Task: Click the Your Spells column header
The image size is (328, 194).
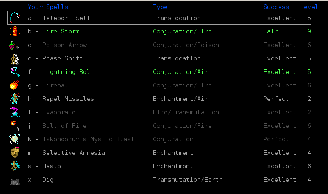Action: (x=48, y=7)
